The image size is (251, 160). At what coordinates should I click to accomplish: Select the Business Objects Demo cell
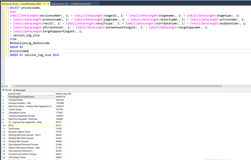(31, 132)
